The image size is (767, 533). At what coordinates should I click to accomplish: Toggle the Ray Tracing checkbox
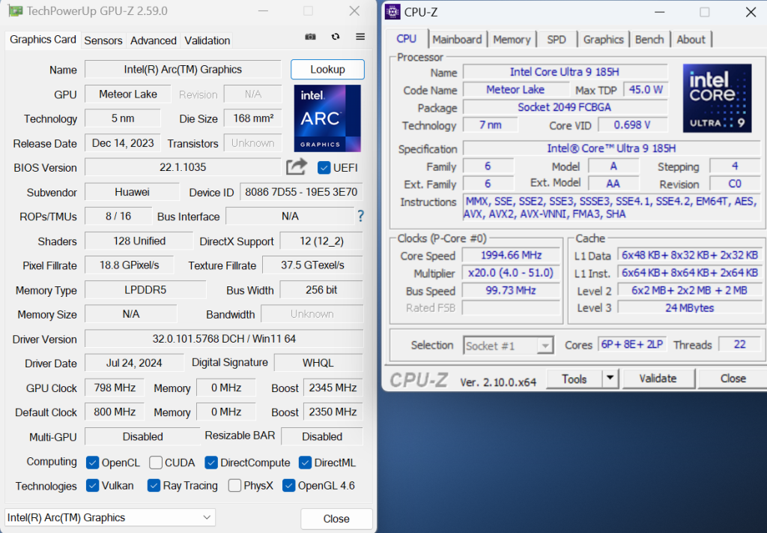point(154,486)
